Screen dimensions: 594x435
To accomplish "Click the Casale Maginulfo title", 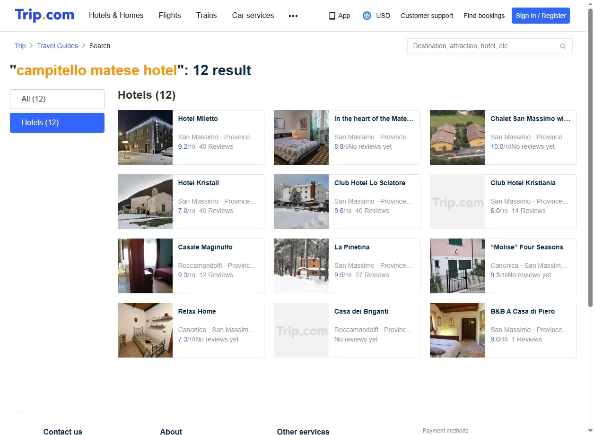I will pos(205,247).
